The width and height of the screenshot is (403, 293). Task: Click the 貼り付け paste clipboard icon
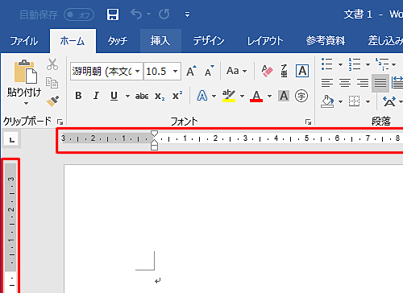[x=25, y=72]
